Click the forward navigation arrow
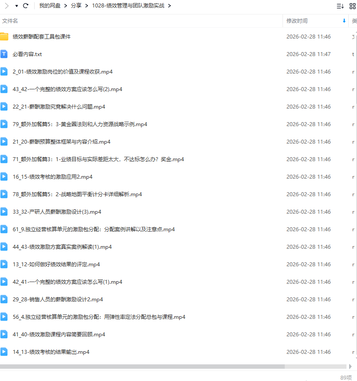The width and height of the screenshot is (357, 381). 7,6
